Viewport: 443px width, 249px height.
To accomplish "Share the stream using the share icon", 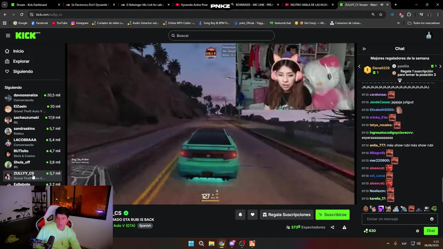I will click(x=333, y=227).
